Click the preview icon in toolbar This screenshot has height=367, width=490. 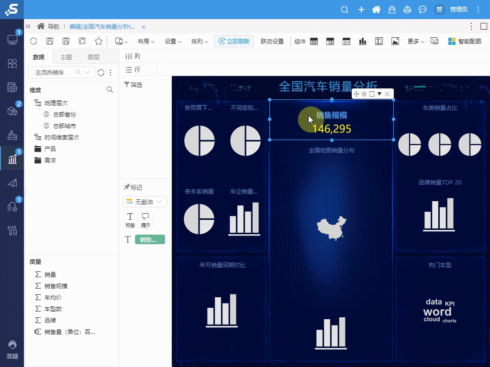(x=82, y=41)
